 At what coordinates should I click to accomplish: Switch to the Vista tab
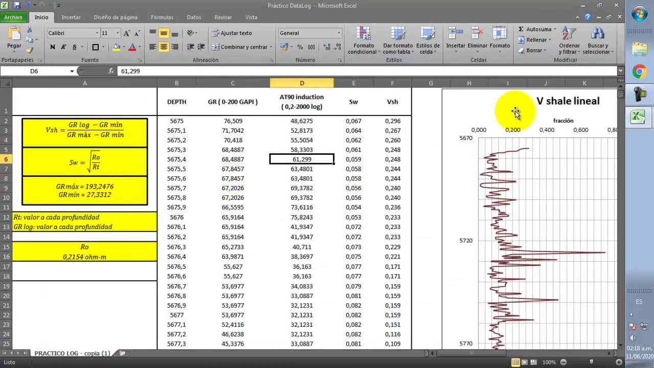[251, 17]
